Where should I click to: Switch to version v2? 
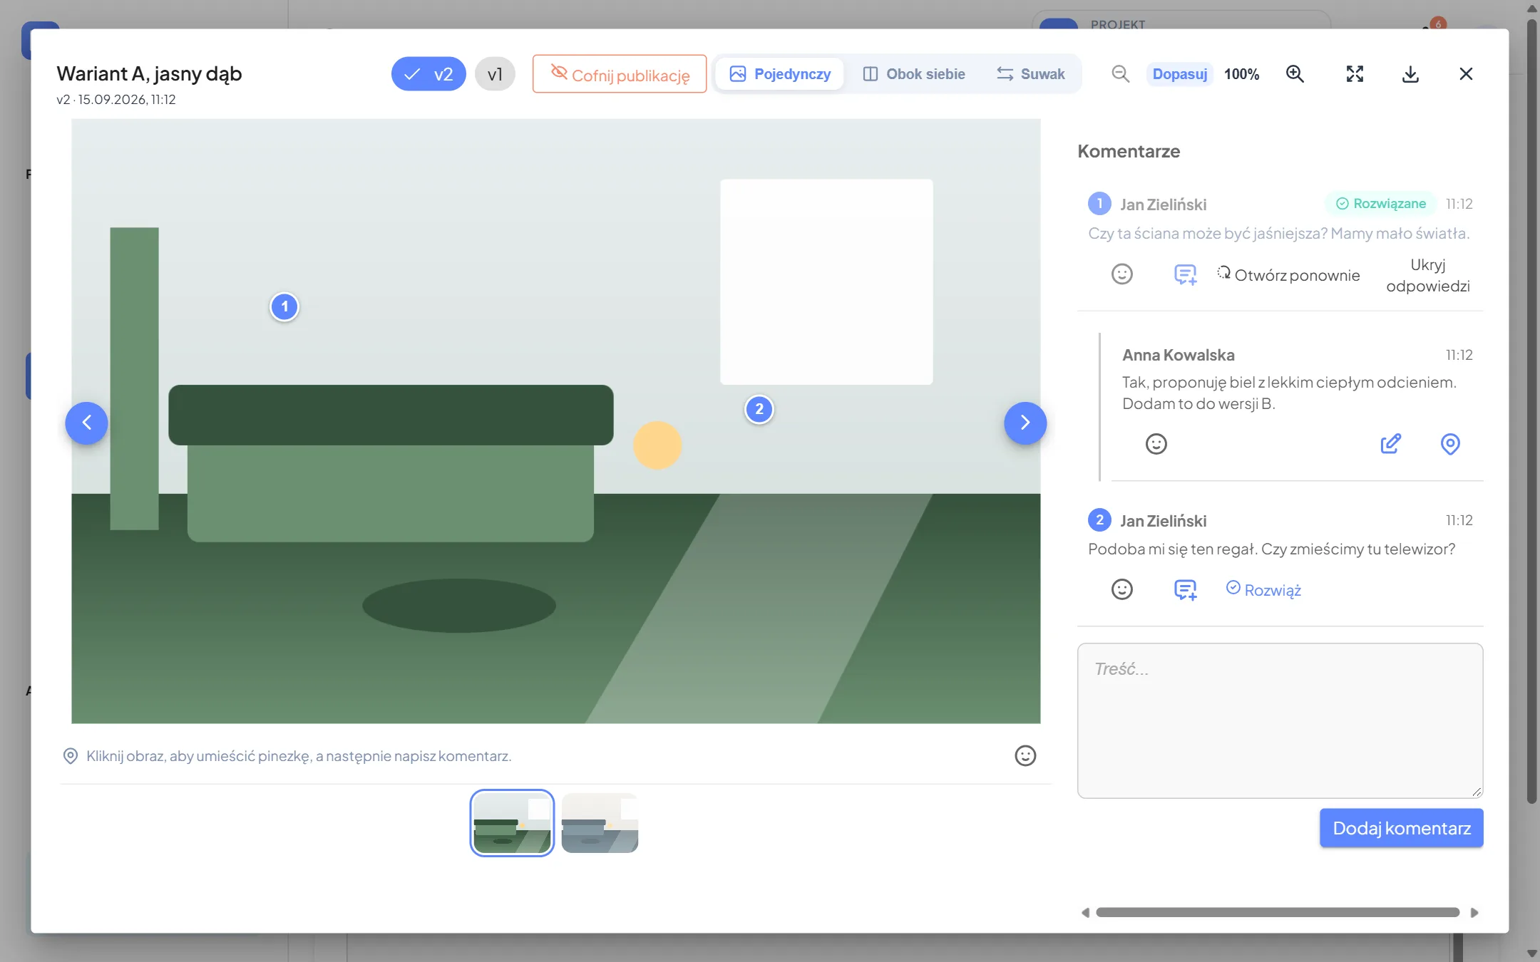[428, 74]
